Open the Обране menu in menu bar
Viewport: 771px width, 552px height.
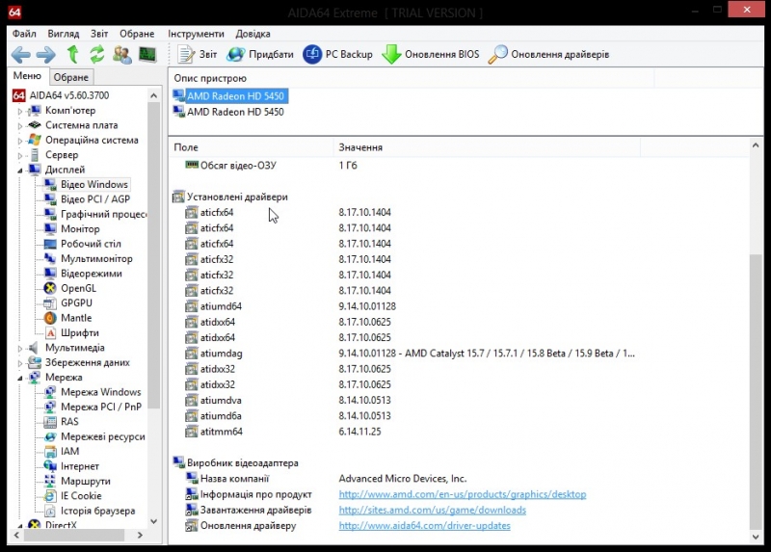click(137, 34)
